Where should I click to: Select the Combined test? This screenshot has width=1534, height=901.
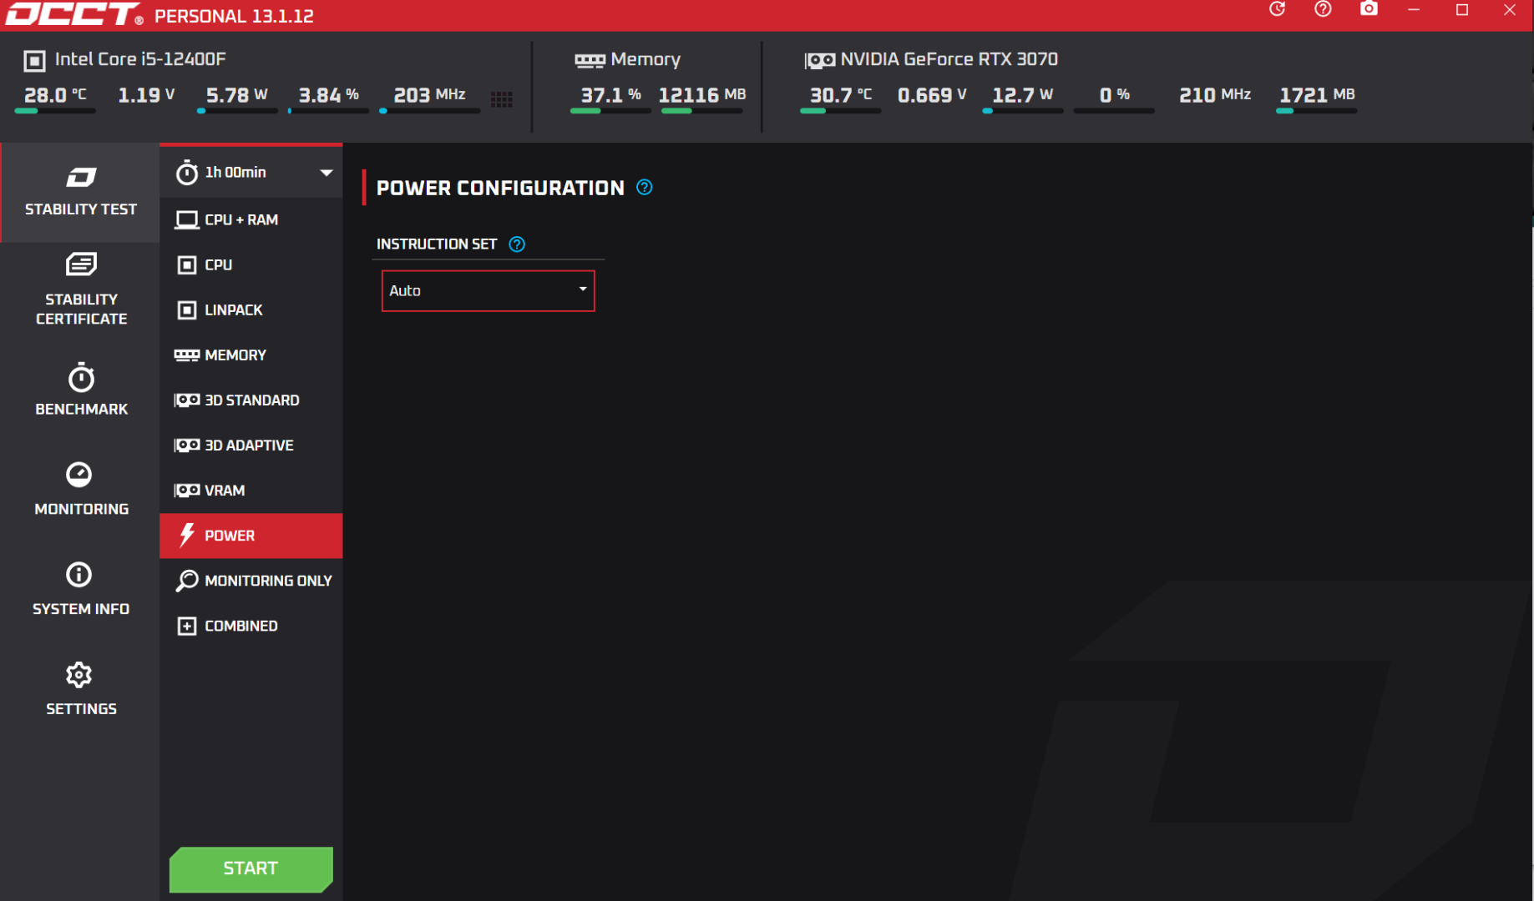(251, 625)
